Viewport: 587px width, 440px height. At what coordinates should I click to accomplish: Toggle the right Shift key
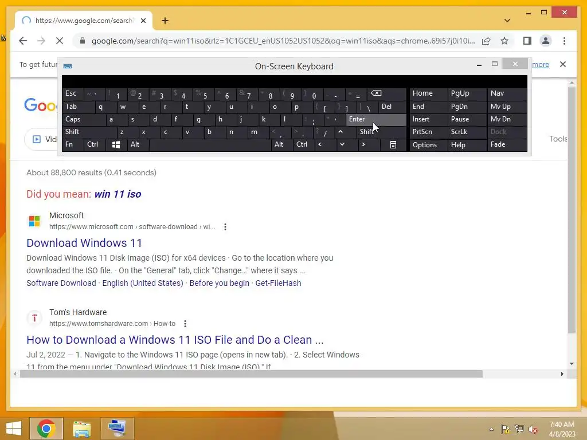[x=381, y=132]
